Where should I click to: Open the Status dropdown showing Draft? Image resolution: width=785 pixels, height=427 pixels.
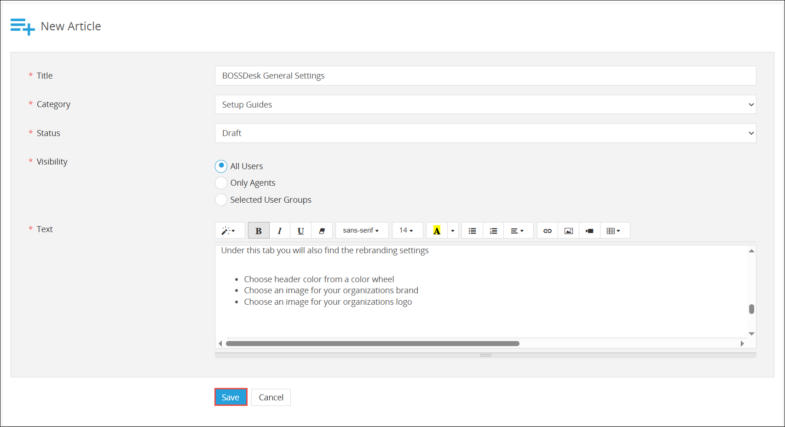click(x=485, y=133)
